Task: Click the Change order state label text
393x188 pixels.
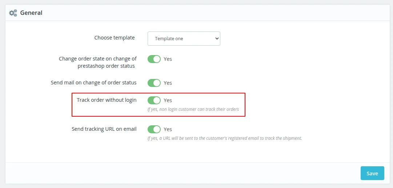Action: [x=98, y=62]
